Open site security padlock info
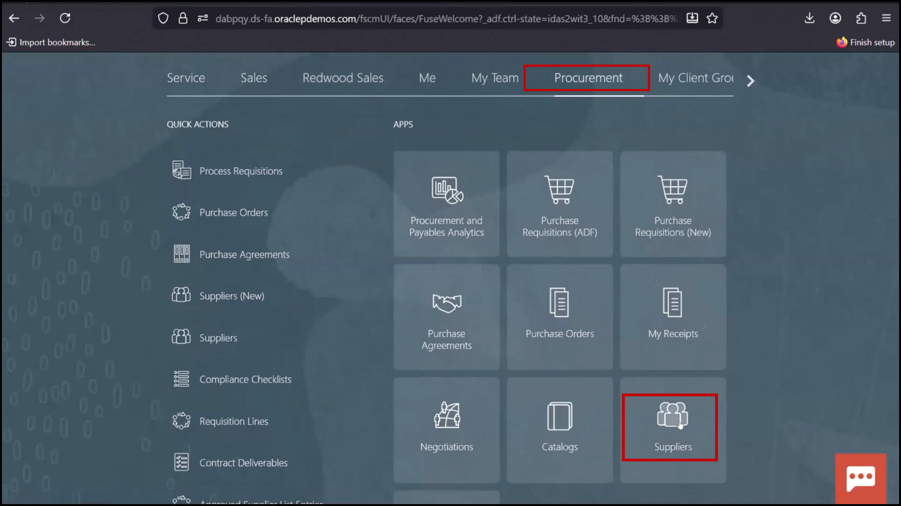Screen dimensions: 901x506 point(183,18)
